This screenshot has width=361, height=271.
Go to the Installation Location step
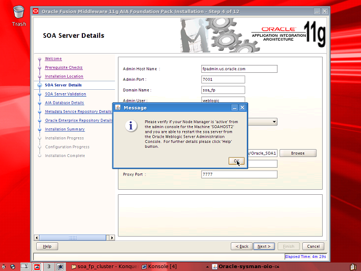[64, 76]
